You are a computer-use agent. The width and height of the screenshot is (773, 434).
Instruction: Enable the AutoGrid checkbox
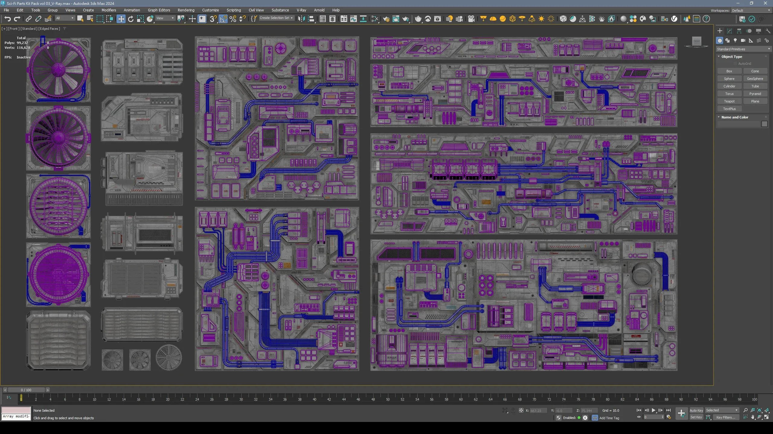tap(735, 64)
